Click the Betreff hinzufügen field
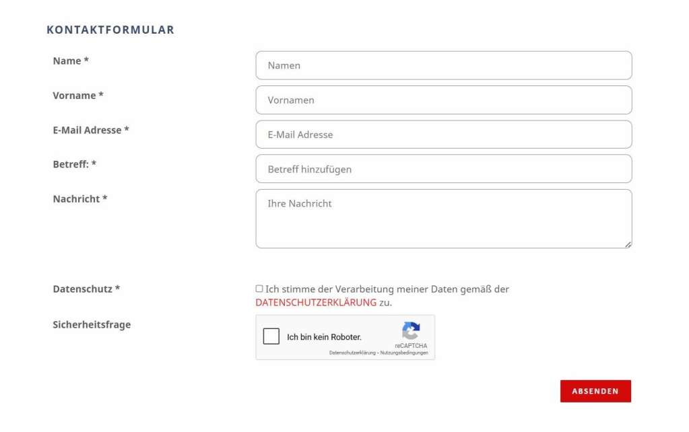Image resolution: width=689 pixels, height=432 pixels. point(443,169)
